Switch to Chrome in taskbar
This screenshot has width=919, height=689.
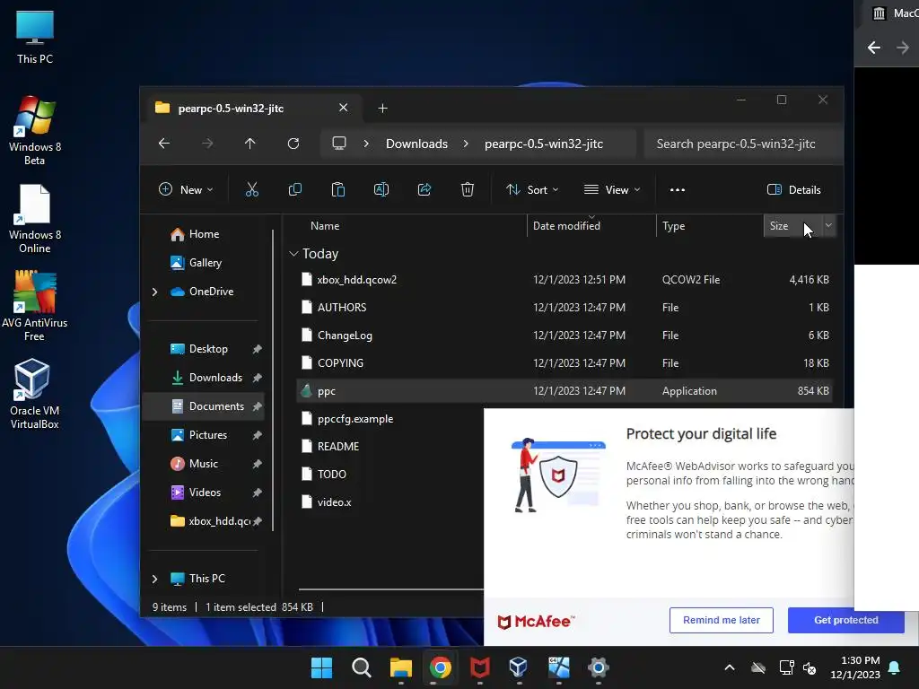[x=440, y=667]
